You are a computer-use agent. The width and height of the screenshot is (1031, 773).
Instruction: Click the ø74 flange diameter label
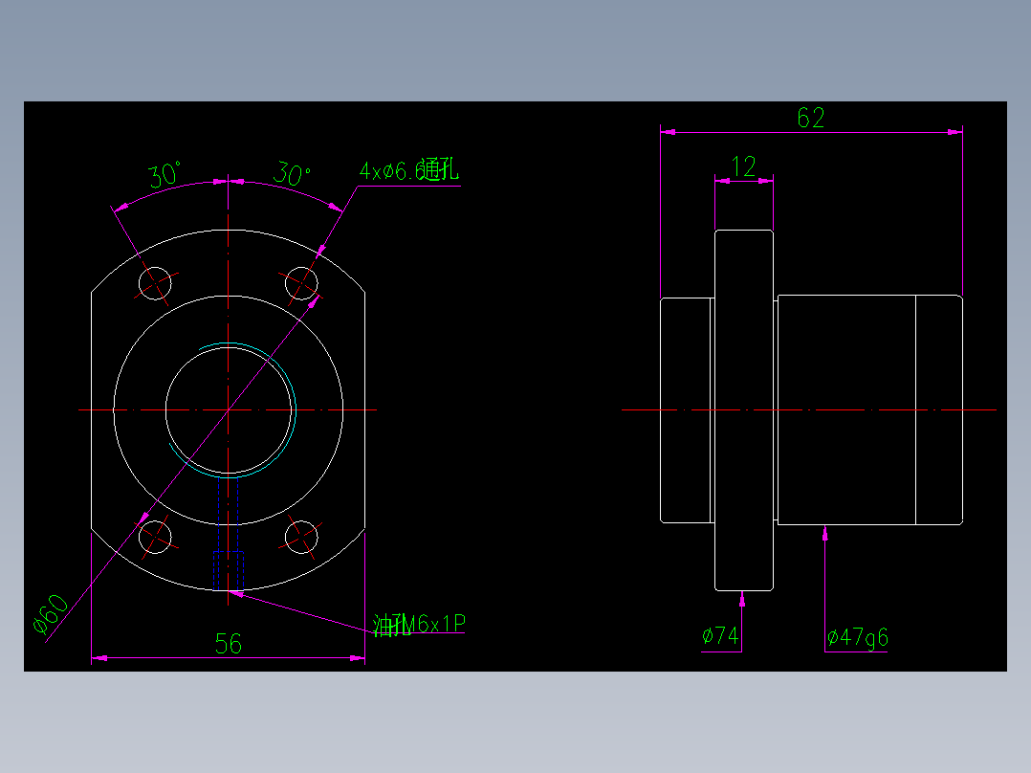pyautogui.click(x=720, y=635)
